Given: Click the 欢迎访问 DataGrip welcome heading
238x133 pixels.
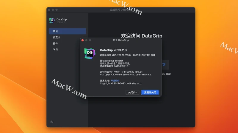Looking at the screenshot, I should [x=142, y=36].
